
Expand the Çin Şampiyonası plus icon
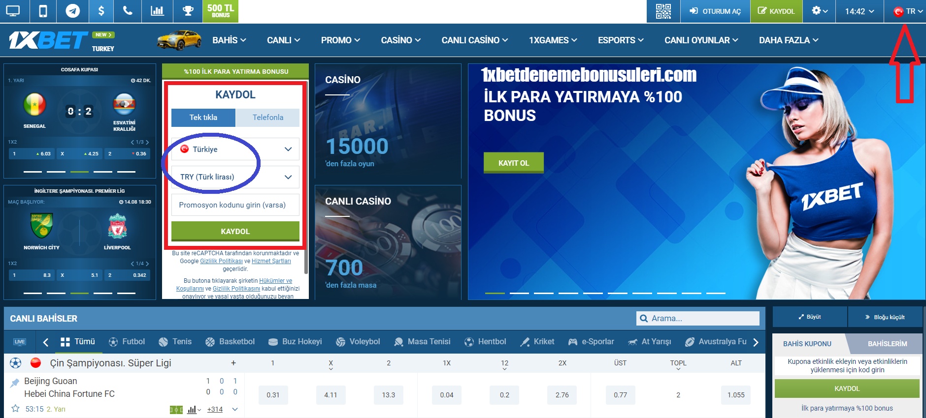[x=233, y=363]
